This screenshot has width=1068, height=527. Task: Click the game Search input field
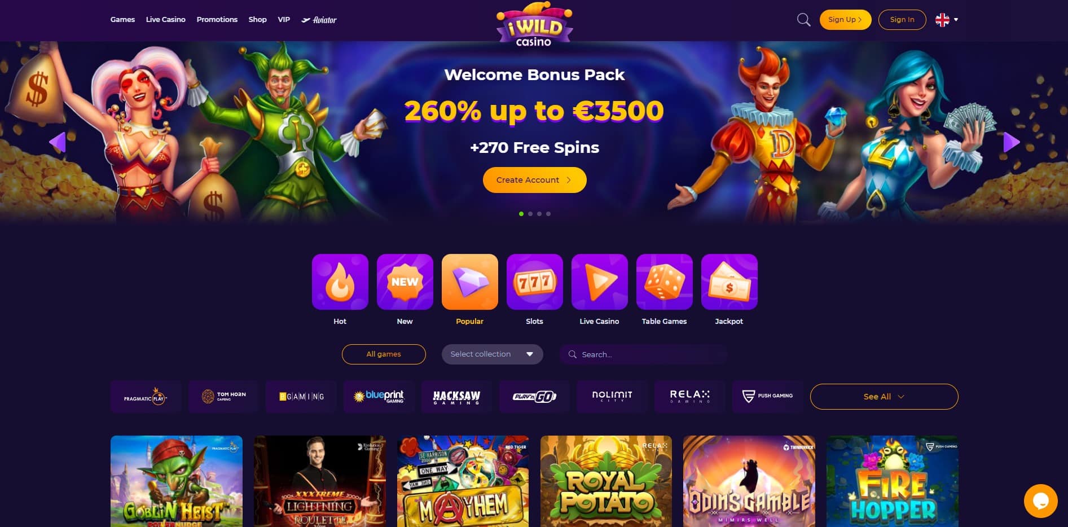pos(644,354)
